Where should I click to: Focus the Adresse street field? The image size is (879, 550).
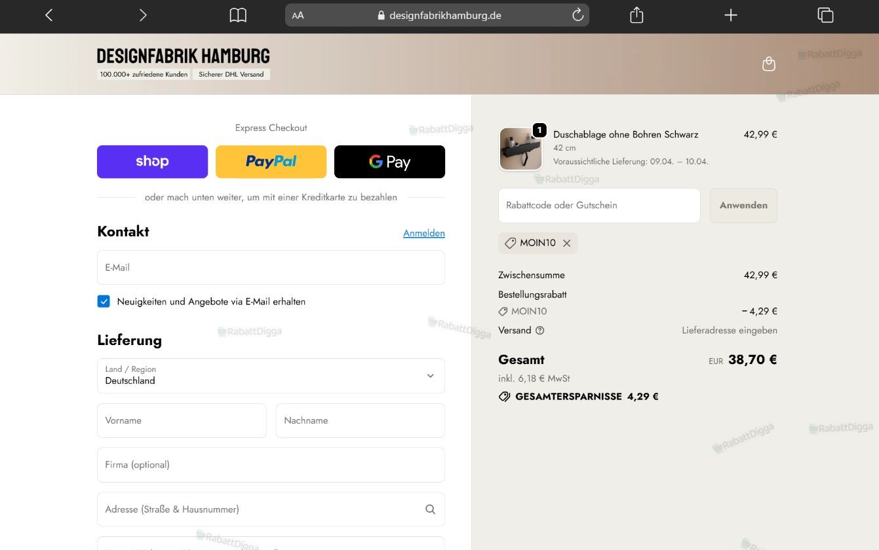271,509
